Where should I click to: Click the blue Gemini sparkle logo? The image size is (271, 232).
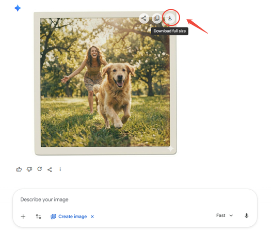click(x=18, y=8)
